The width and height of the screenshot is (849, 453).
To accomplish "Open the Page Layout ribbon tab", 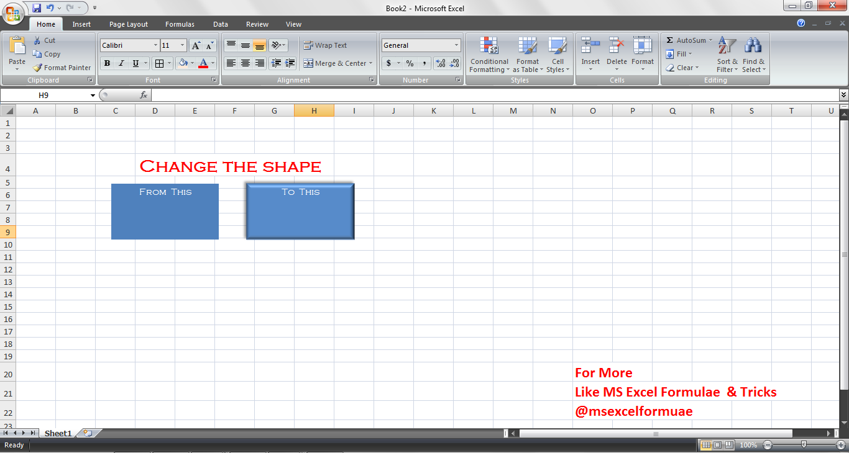I will (x=129, y=24).
